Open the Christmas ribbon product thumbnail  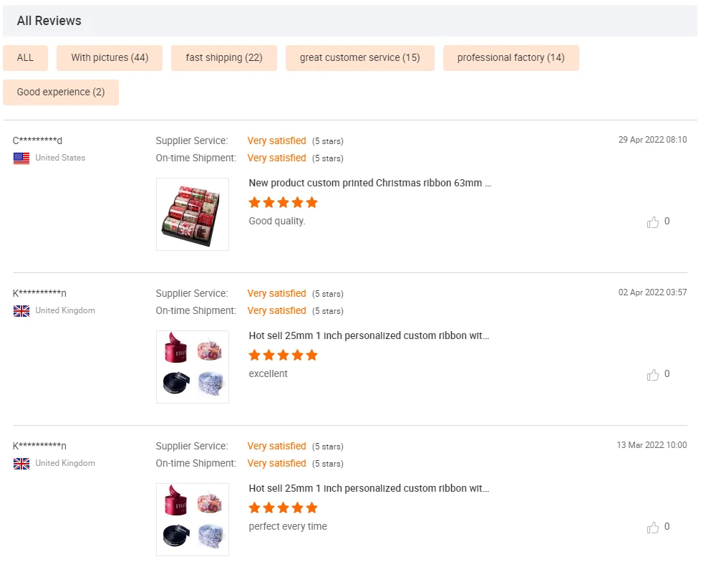click(193, 214)
